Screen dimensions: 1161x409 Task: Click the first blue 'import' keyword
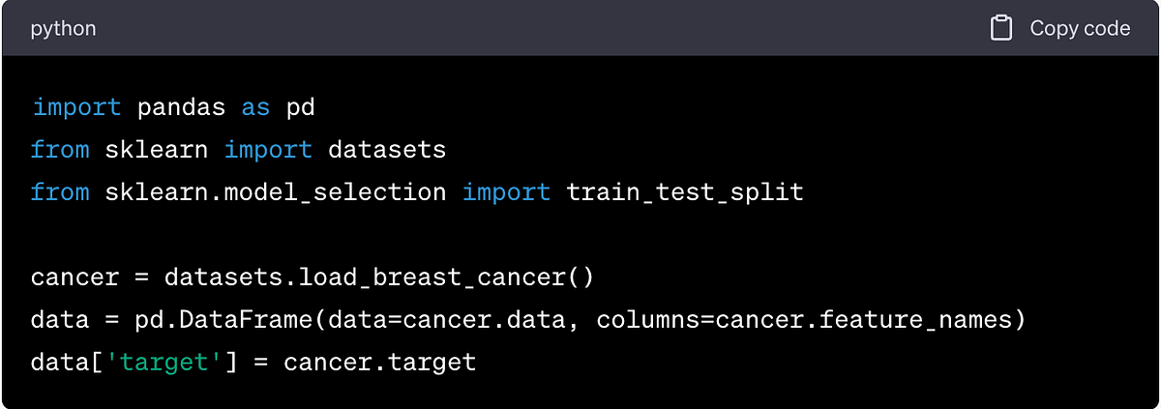tap(76, 107)
